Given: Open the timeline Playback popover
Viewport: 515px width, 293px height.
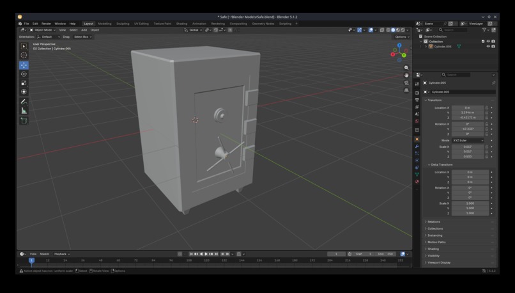Looking at the screenshot, I should (x=62, y=254).
